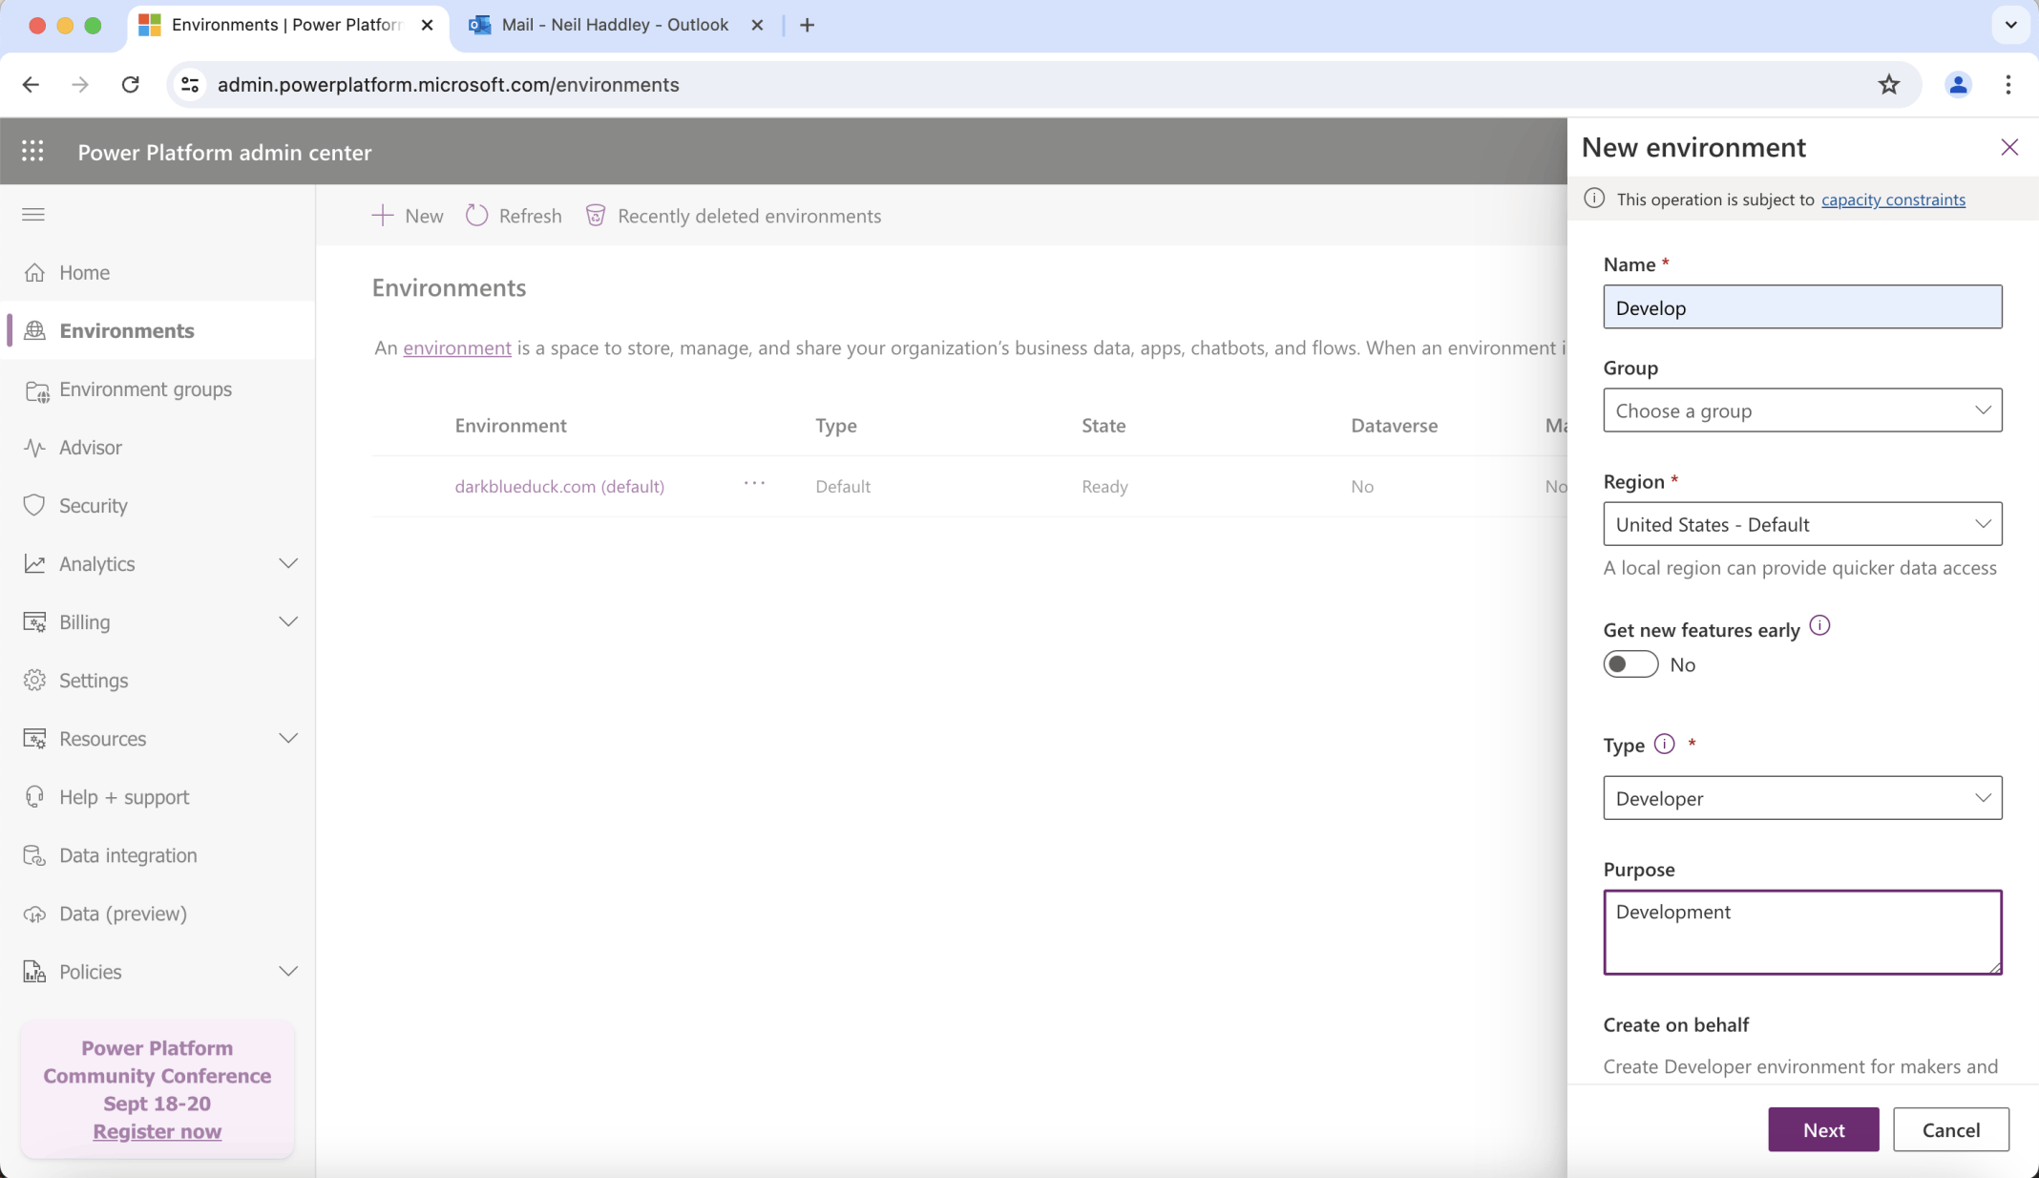Image resolution: width=2039 pixels, height=1178 pixels.
Task: Go to Environment groups in sidebar
Action: tap(145, 389)
